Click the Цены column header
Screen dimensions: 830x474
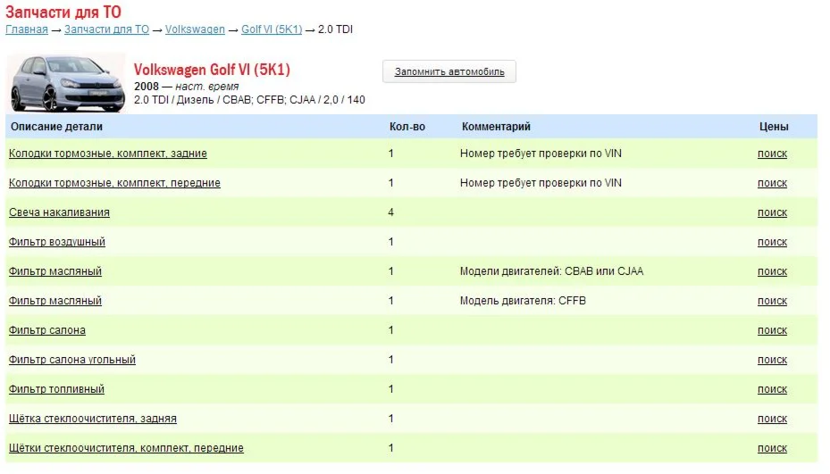pos(774,127)
